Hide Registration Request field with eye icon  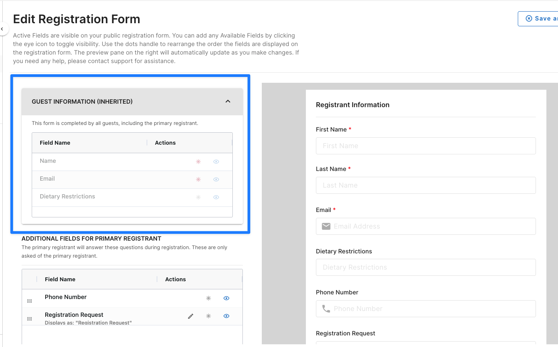coord(227,316)
